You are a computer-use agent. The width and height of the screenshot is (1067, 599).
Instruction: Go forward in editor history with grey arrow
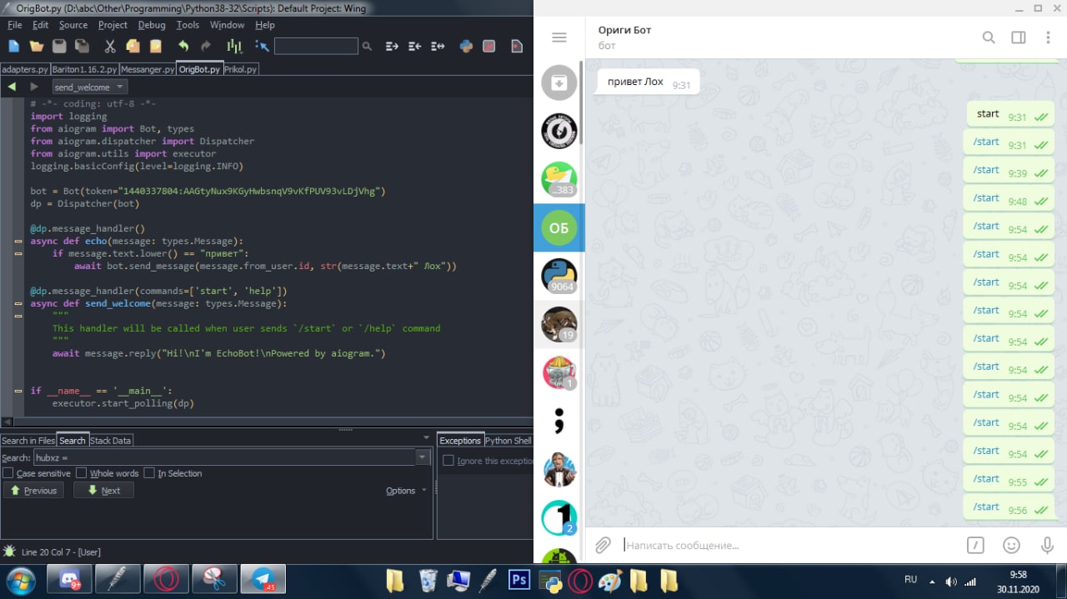(x=34, y=87)
